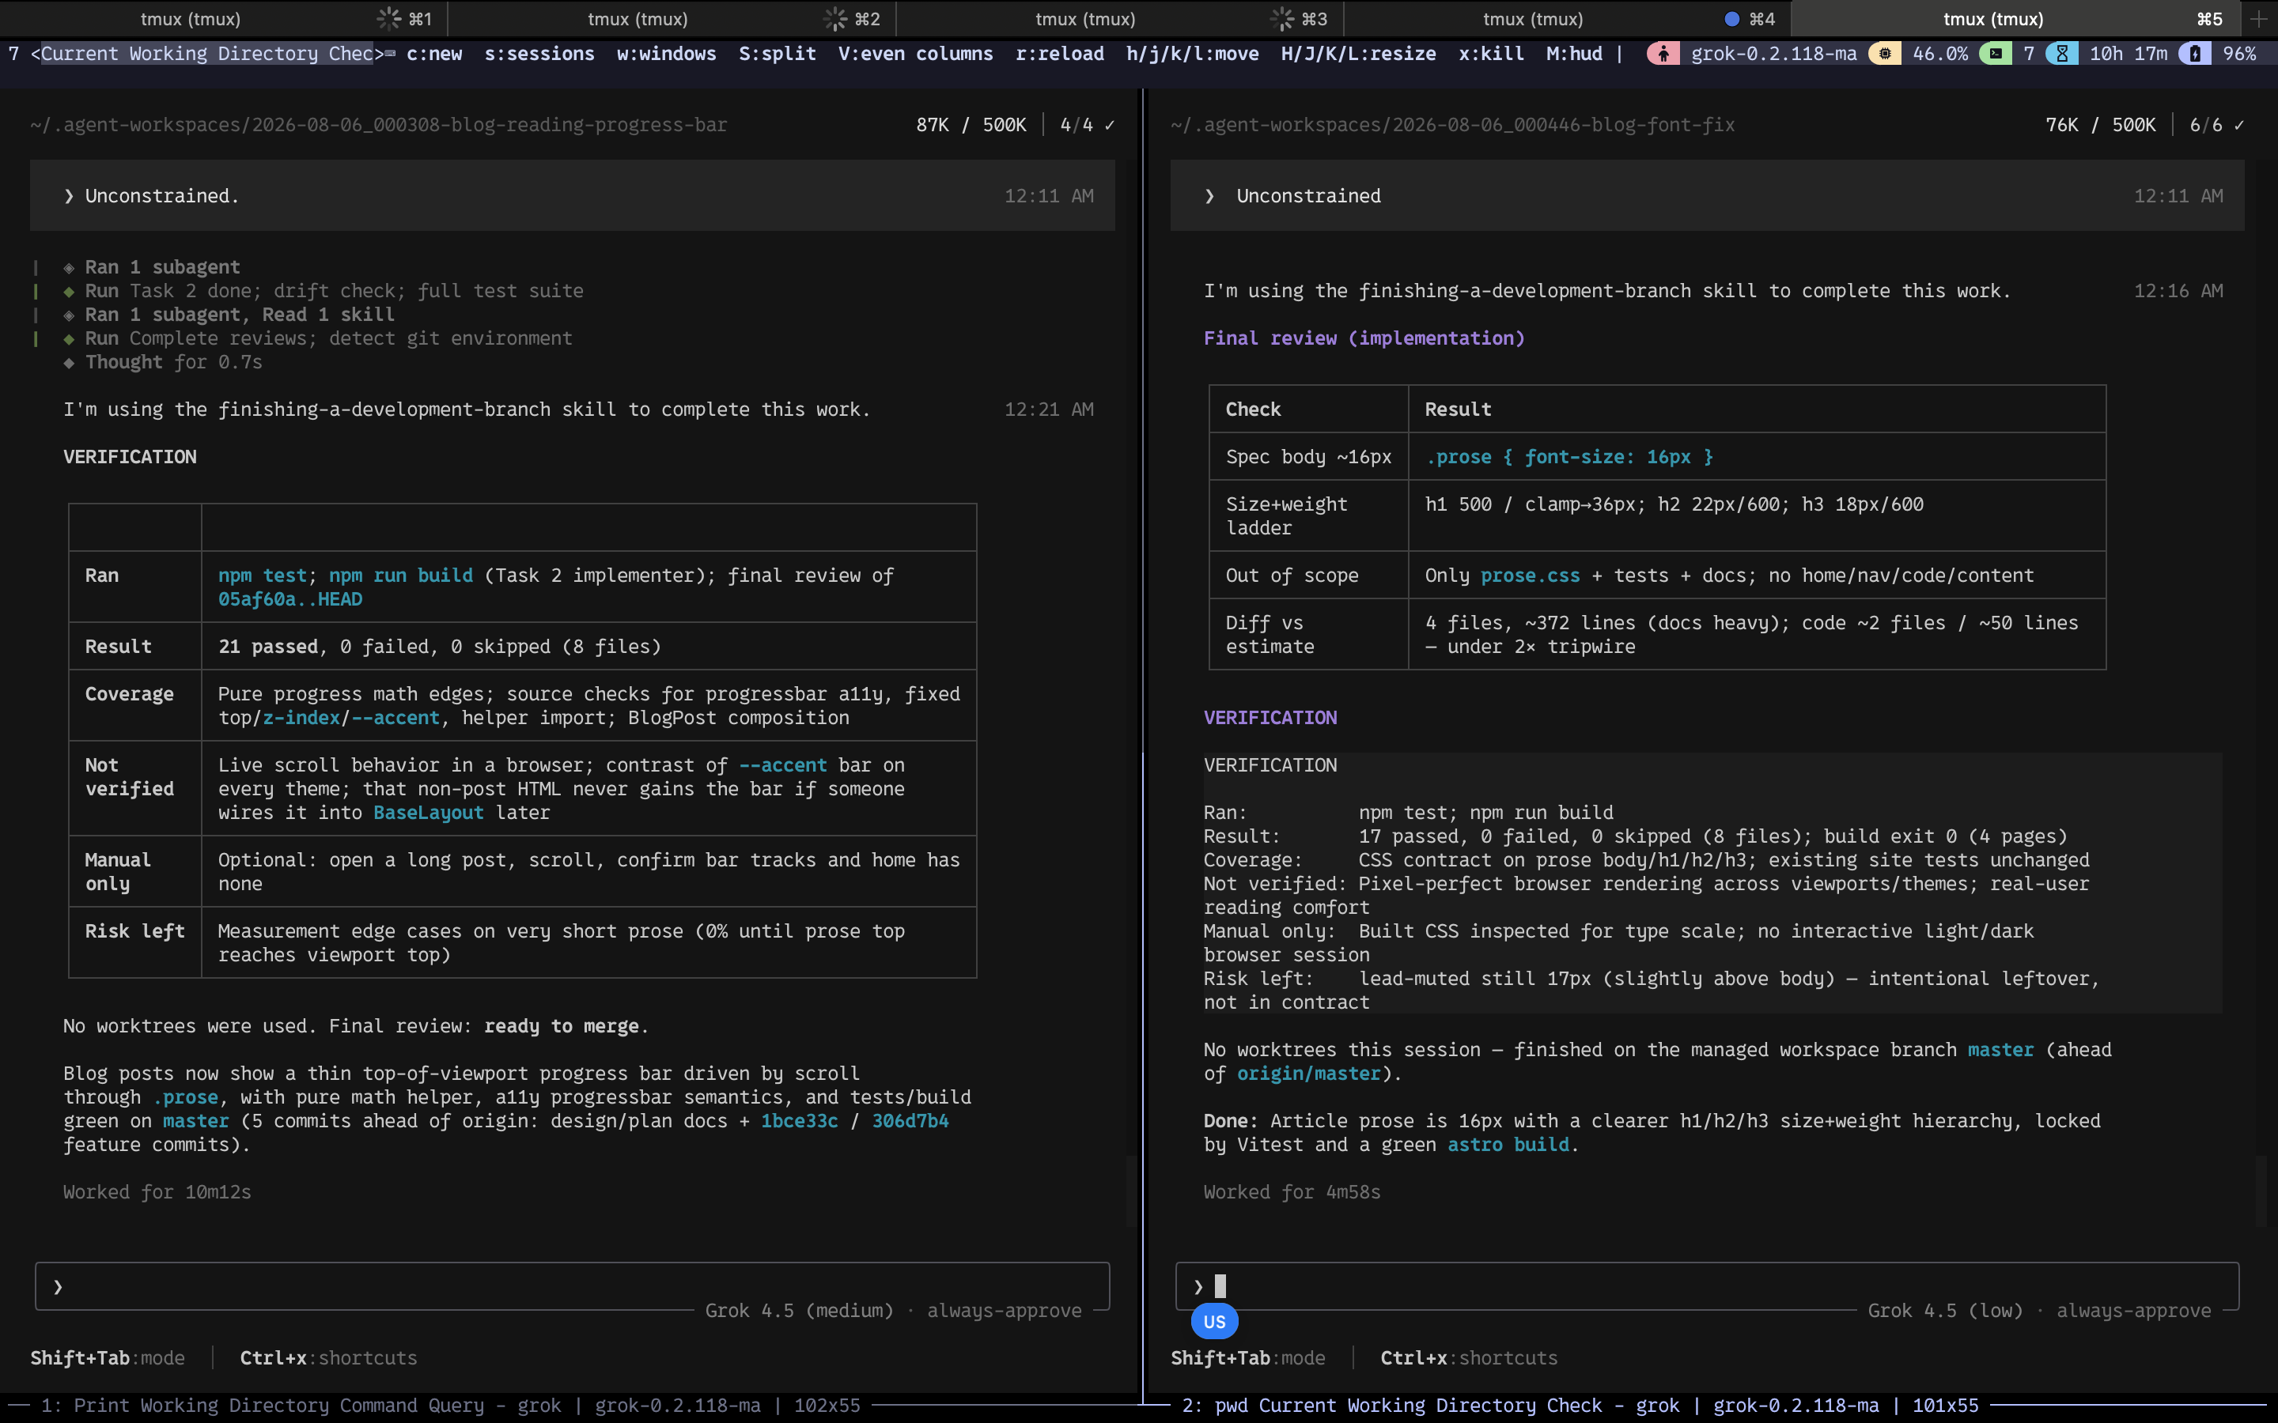Click the hourglass uptime icon
This screenshot has width=2278, height=1423.
(2061, 54)
